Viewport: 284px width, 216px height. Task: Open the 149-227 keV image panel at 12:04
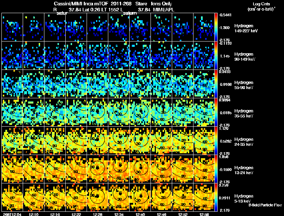12,27
